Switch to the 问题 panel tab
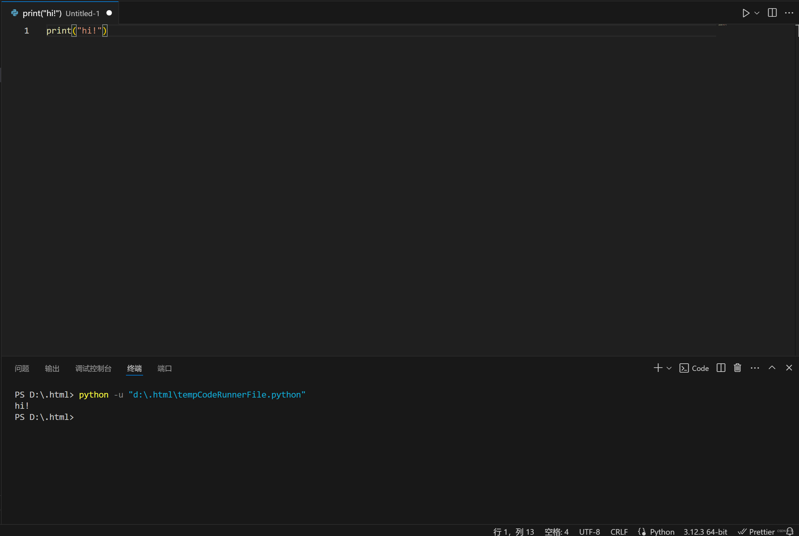 22,368
